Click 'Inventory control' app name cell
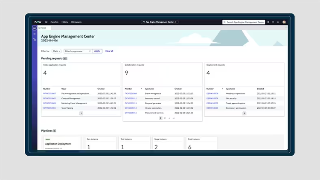This screenshot has height=180, width=320. [x=152, y=99]
